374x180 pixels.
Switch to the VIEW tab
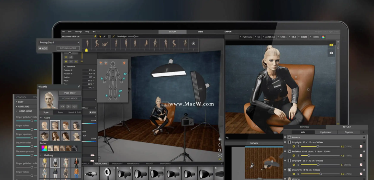point(201,32)
